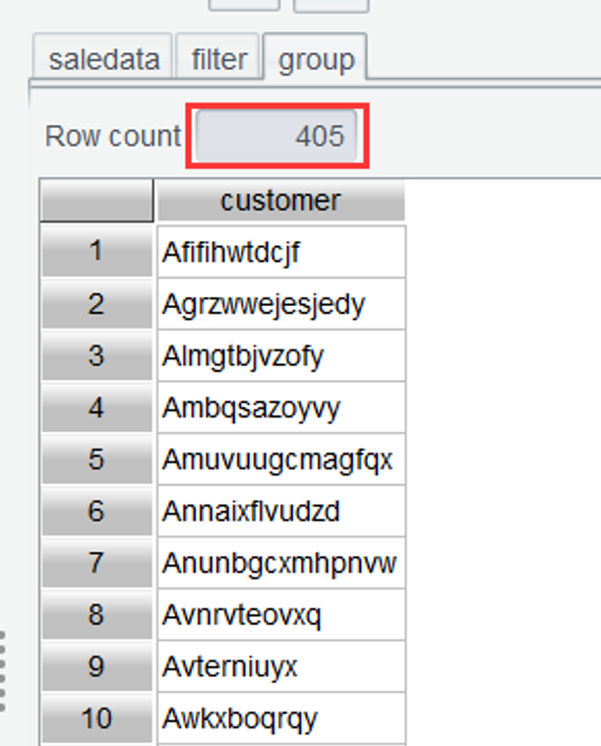Select row number 5 header
Viewport: 601px width, 746px height.
pos(96,460)
